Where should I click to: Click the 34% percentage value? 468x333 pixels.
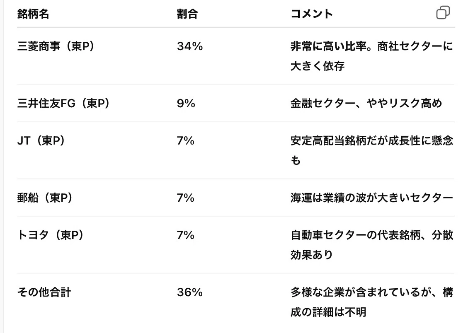(190, 46)
